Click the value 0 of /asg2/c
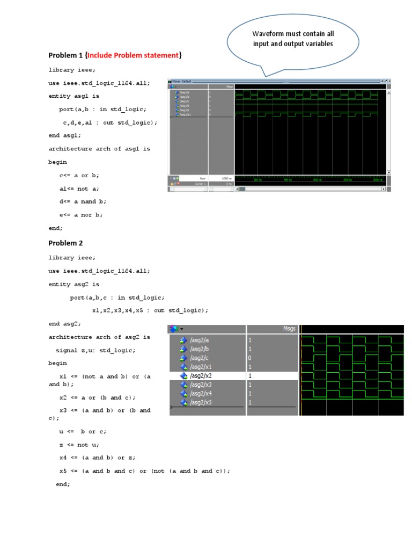Image resolution: width=412 pixels, height=550 pixels. tap(250, 358)
